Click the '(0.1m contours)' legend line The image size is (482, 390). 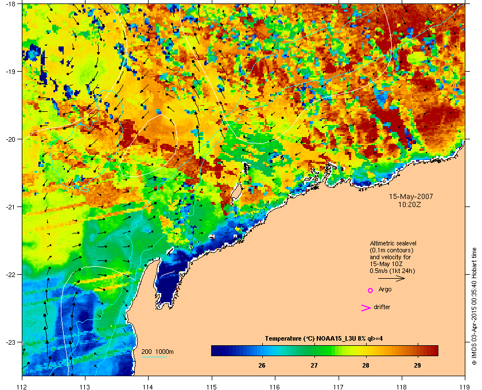pyautogui.click(x=391, y=250)
